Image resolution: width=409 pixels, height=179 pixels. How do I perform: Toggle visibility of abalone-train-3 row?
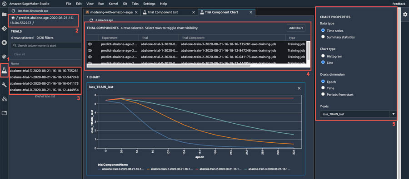coord(90,44)
